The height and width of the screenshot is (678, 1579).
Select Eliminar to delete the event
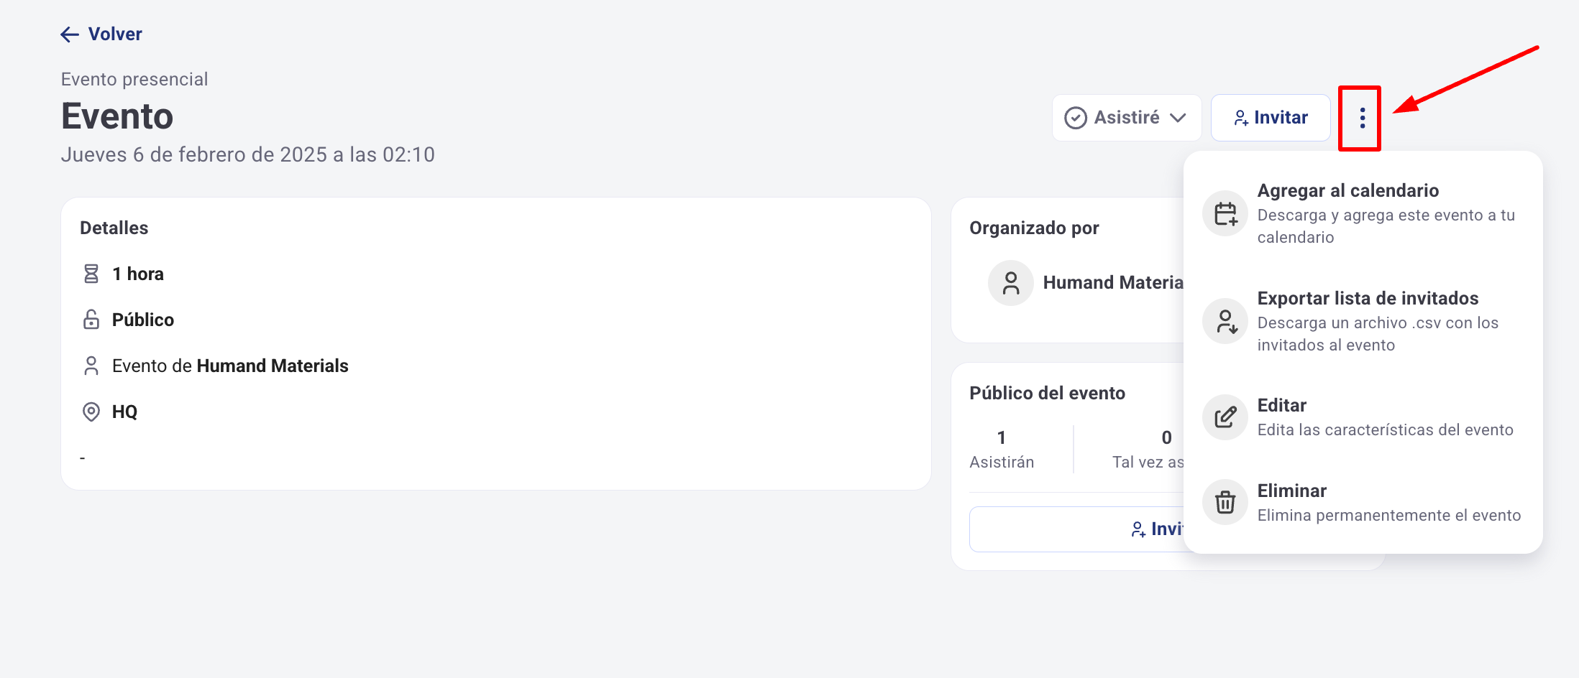coord(1291,491)
